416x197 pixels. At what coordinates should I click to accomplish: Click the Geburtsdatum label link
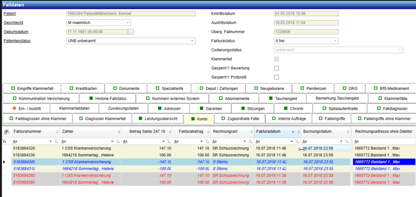17,32
